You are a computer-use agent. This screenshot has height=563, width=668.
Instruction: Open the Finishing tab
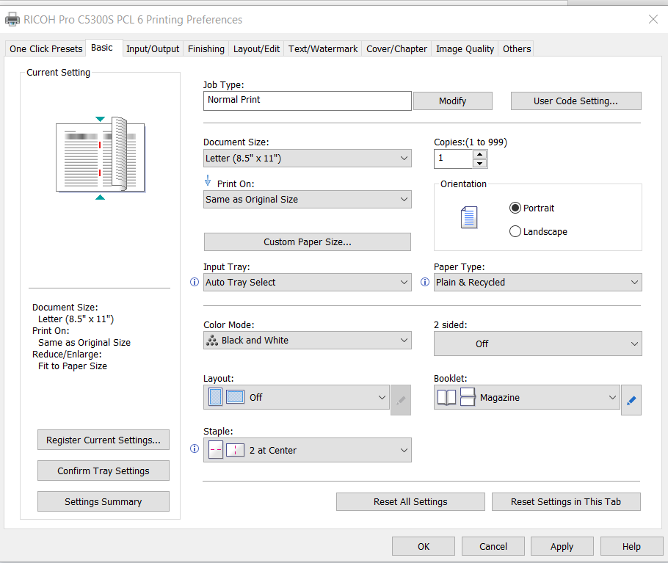tap(206, 49)
